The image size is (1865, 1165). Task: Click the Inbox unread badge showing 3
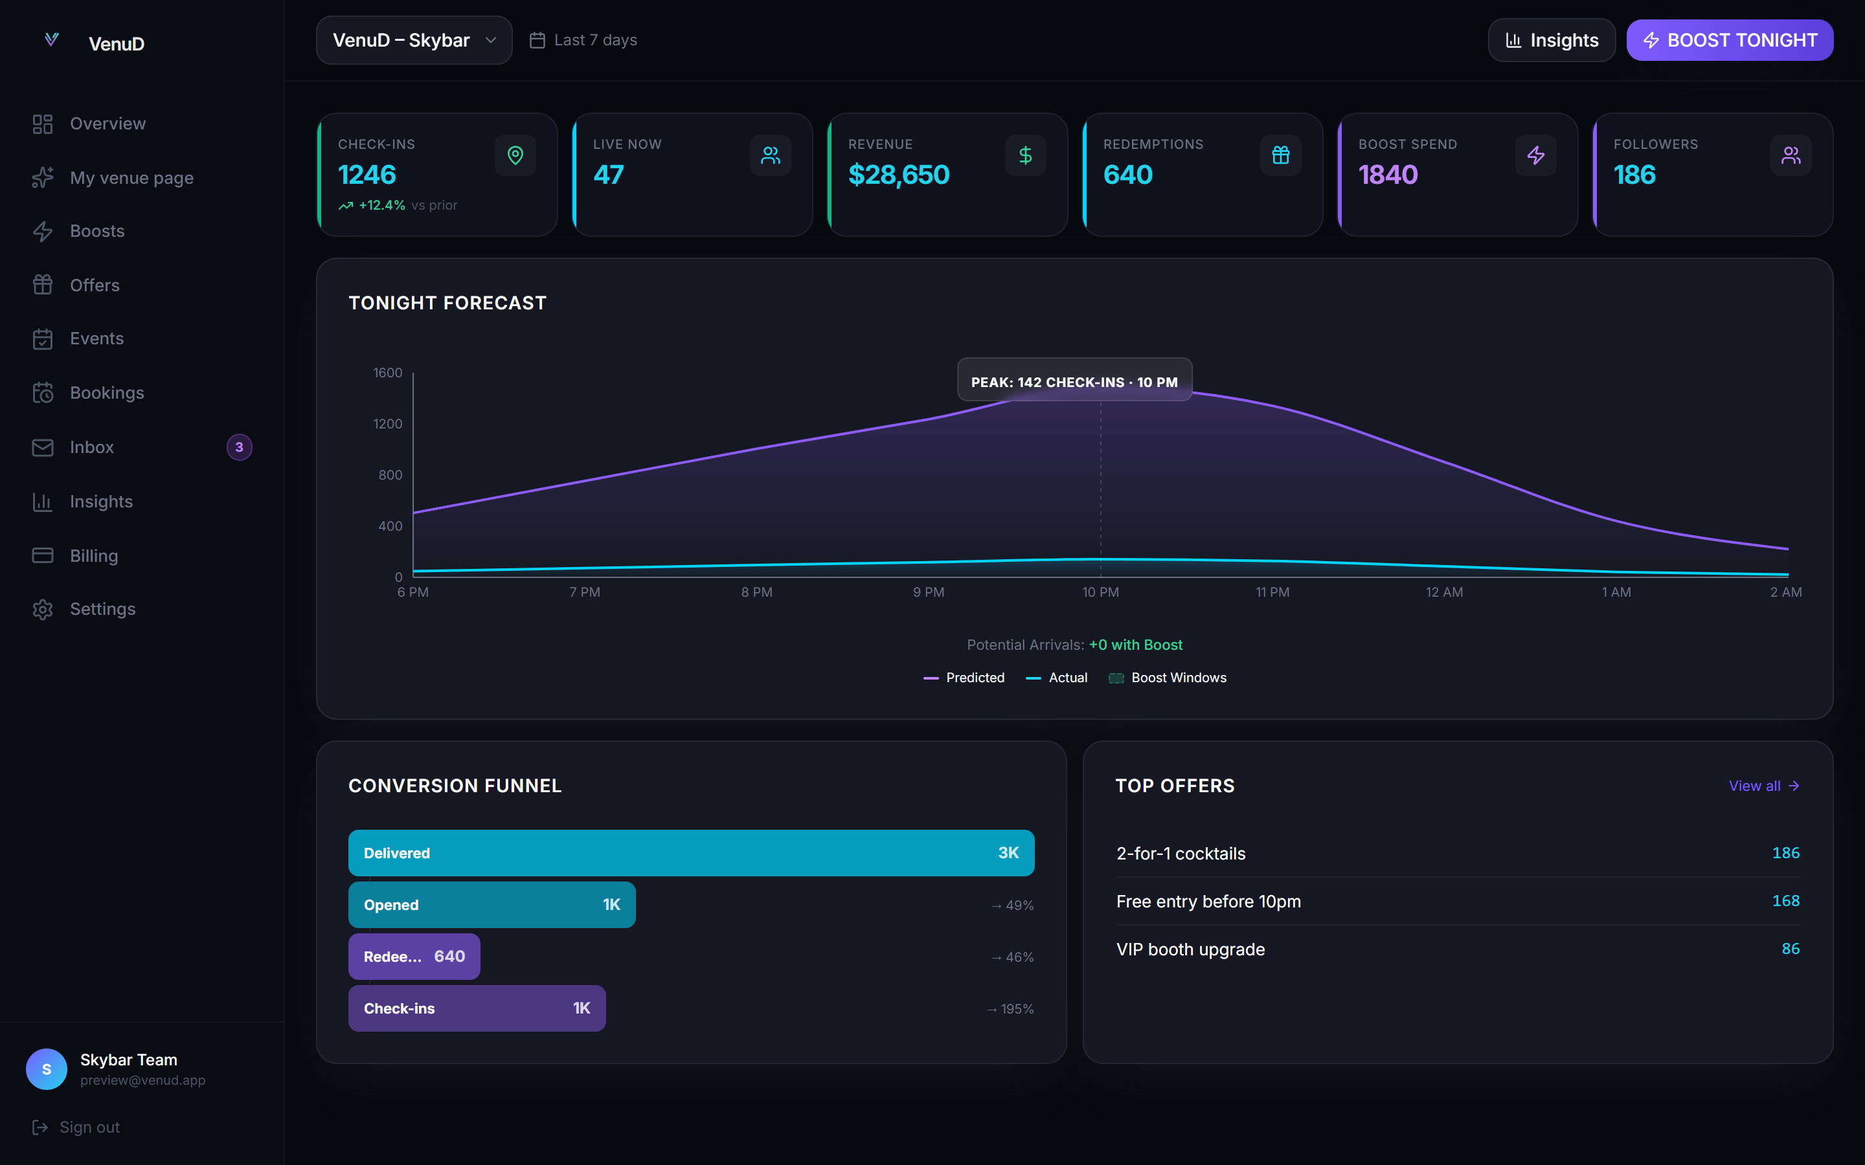pos(240,447)
